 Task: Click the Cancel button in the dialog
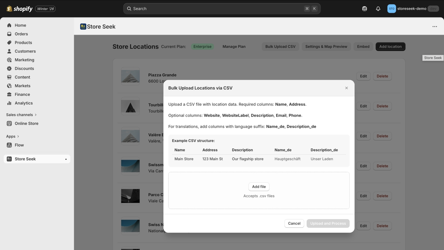[x=294, y=223]
